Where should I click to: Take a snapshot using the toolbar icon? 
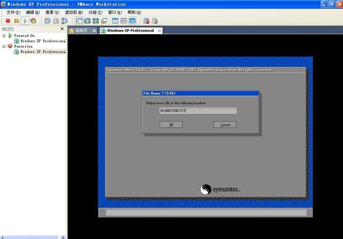pyautogui.click(x=47, y=21)
